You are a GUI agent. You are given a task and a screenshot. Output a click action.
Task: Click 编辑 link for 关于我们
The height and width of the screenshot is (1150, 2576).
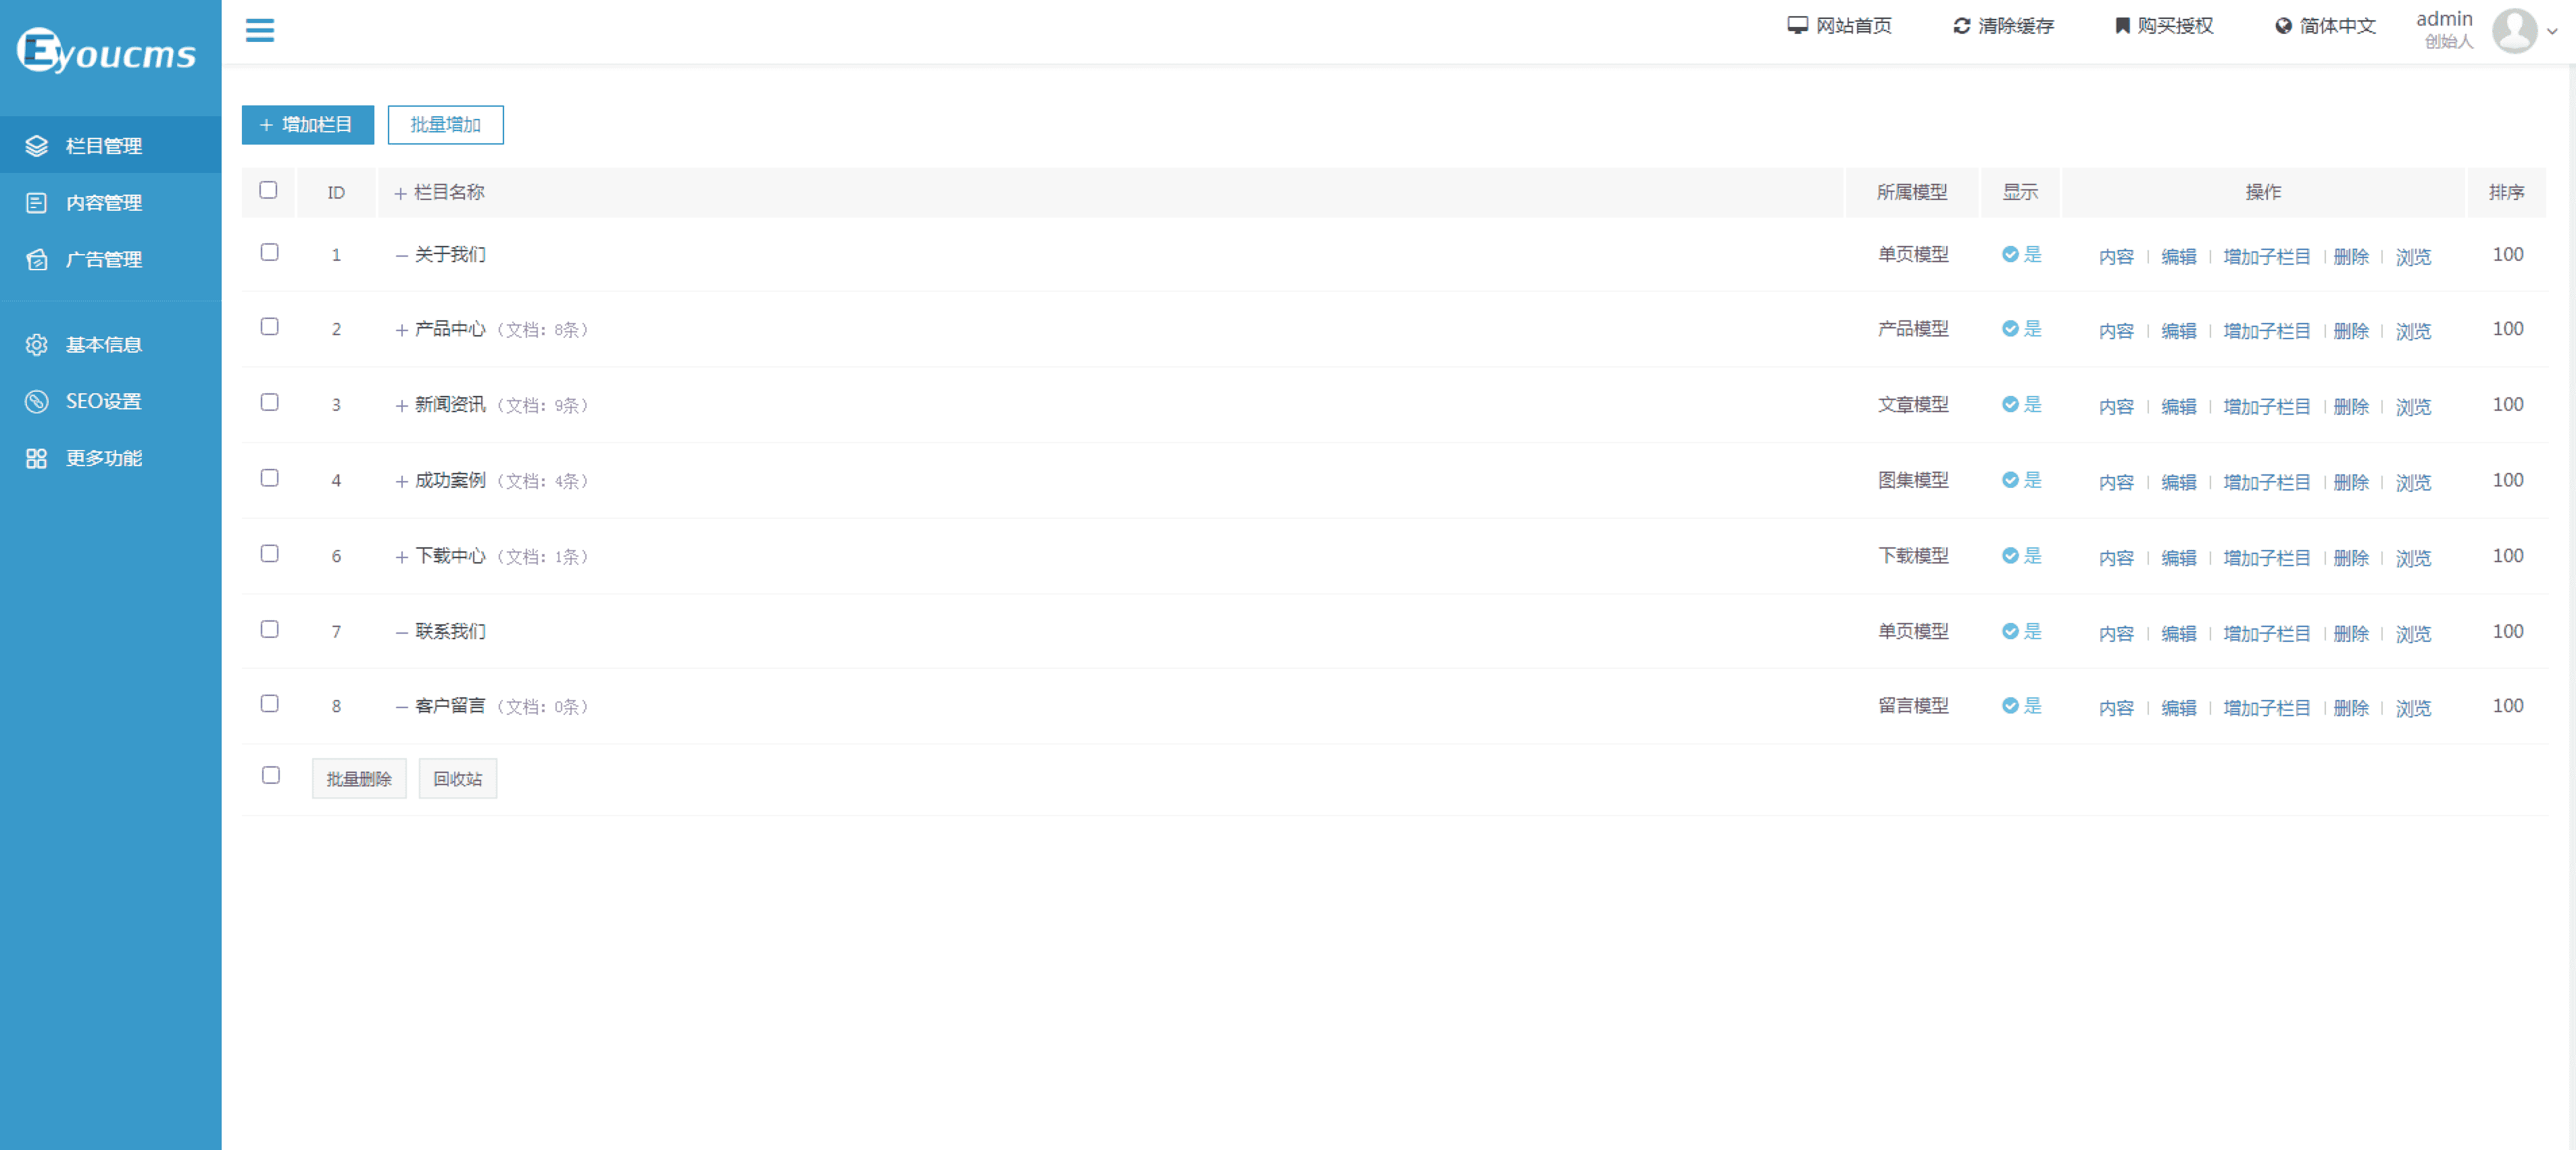click(x=2179, y=257)
